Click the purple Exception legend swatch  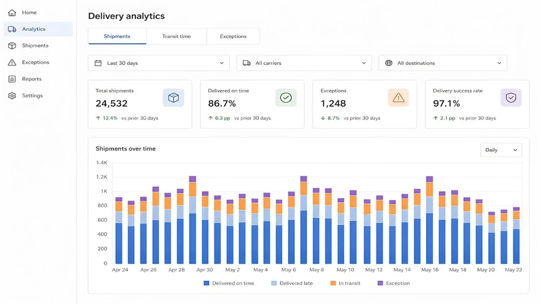(x=380, y=283)
